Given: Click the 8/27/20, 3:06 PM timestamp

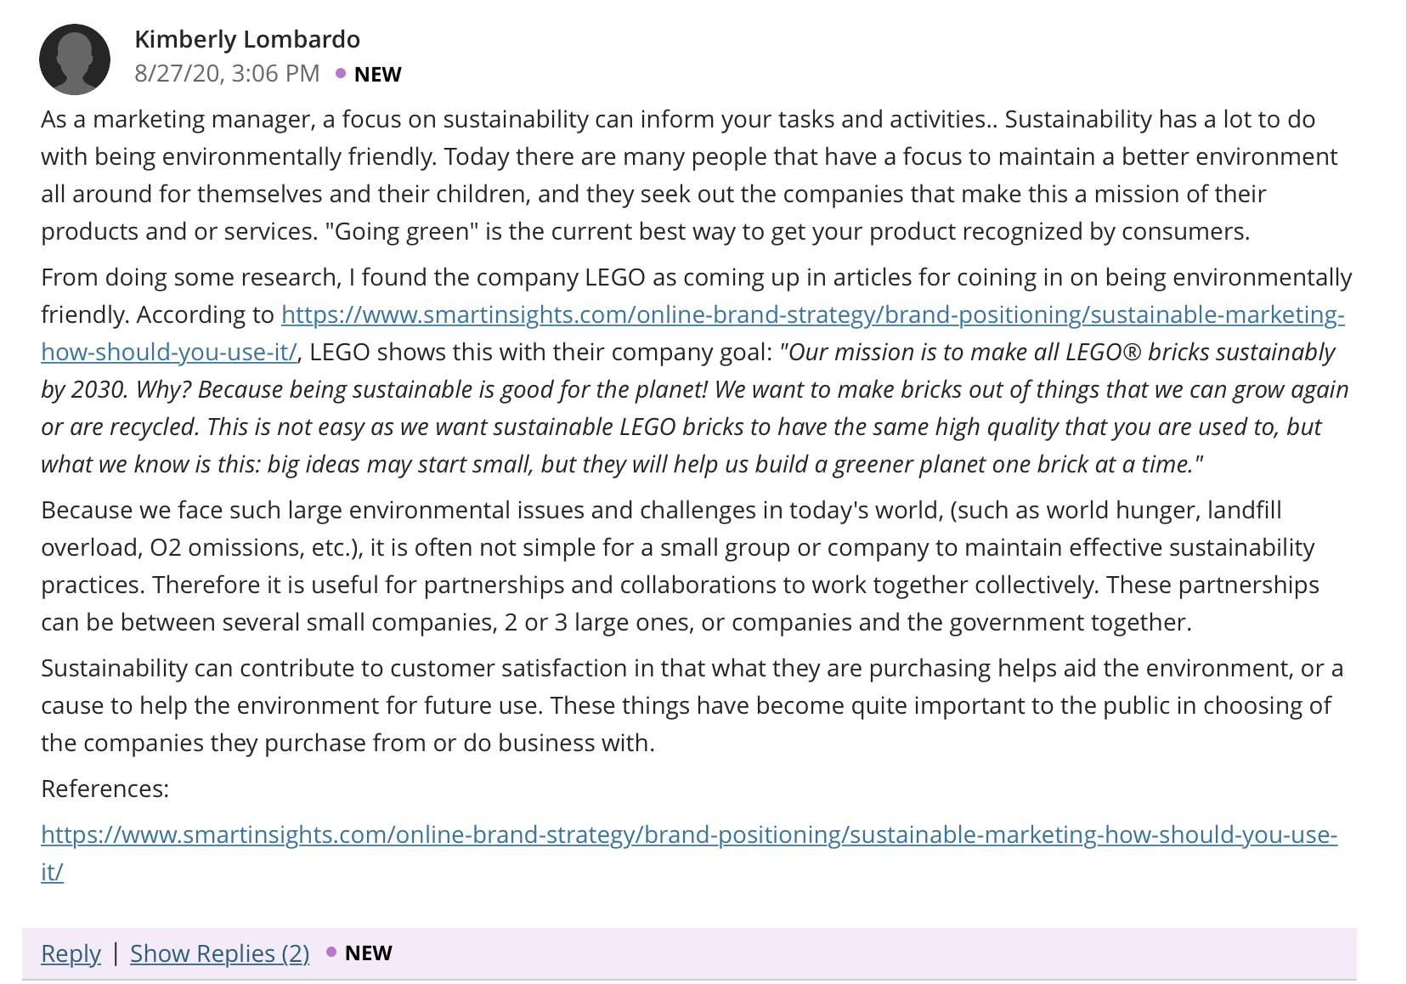Looking at the screenshot, I should 227,74.
